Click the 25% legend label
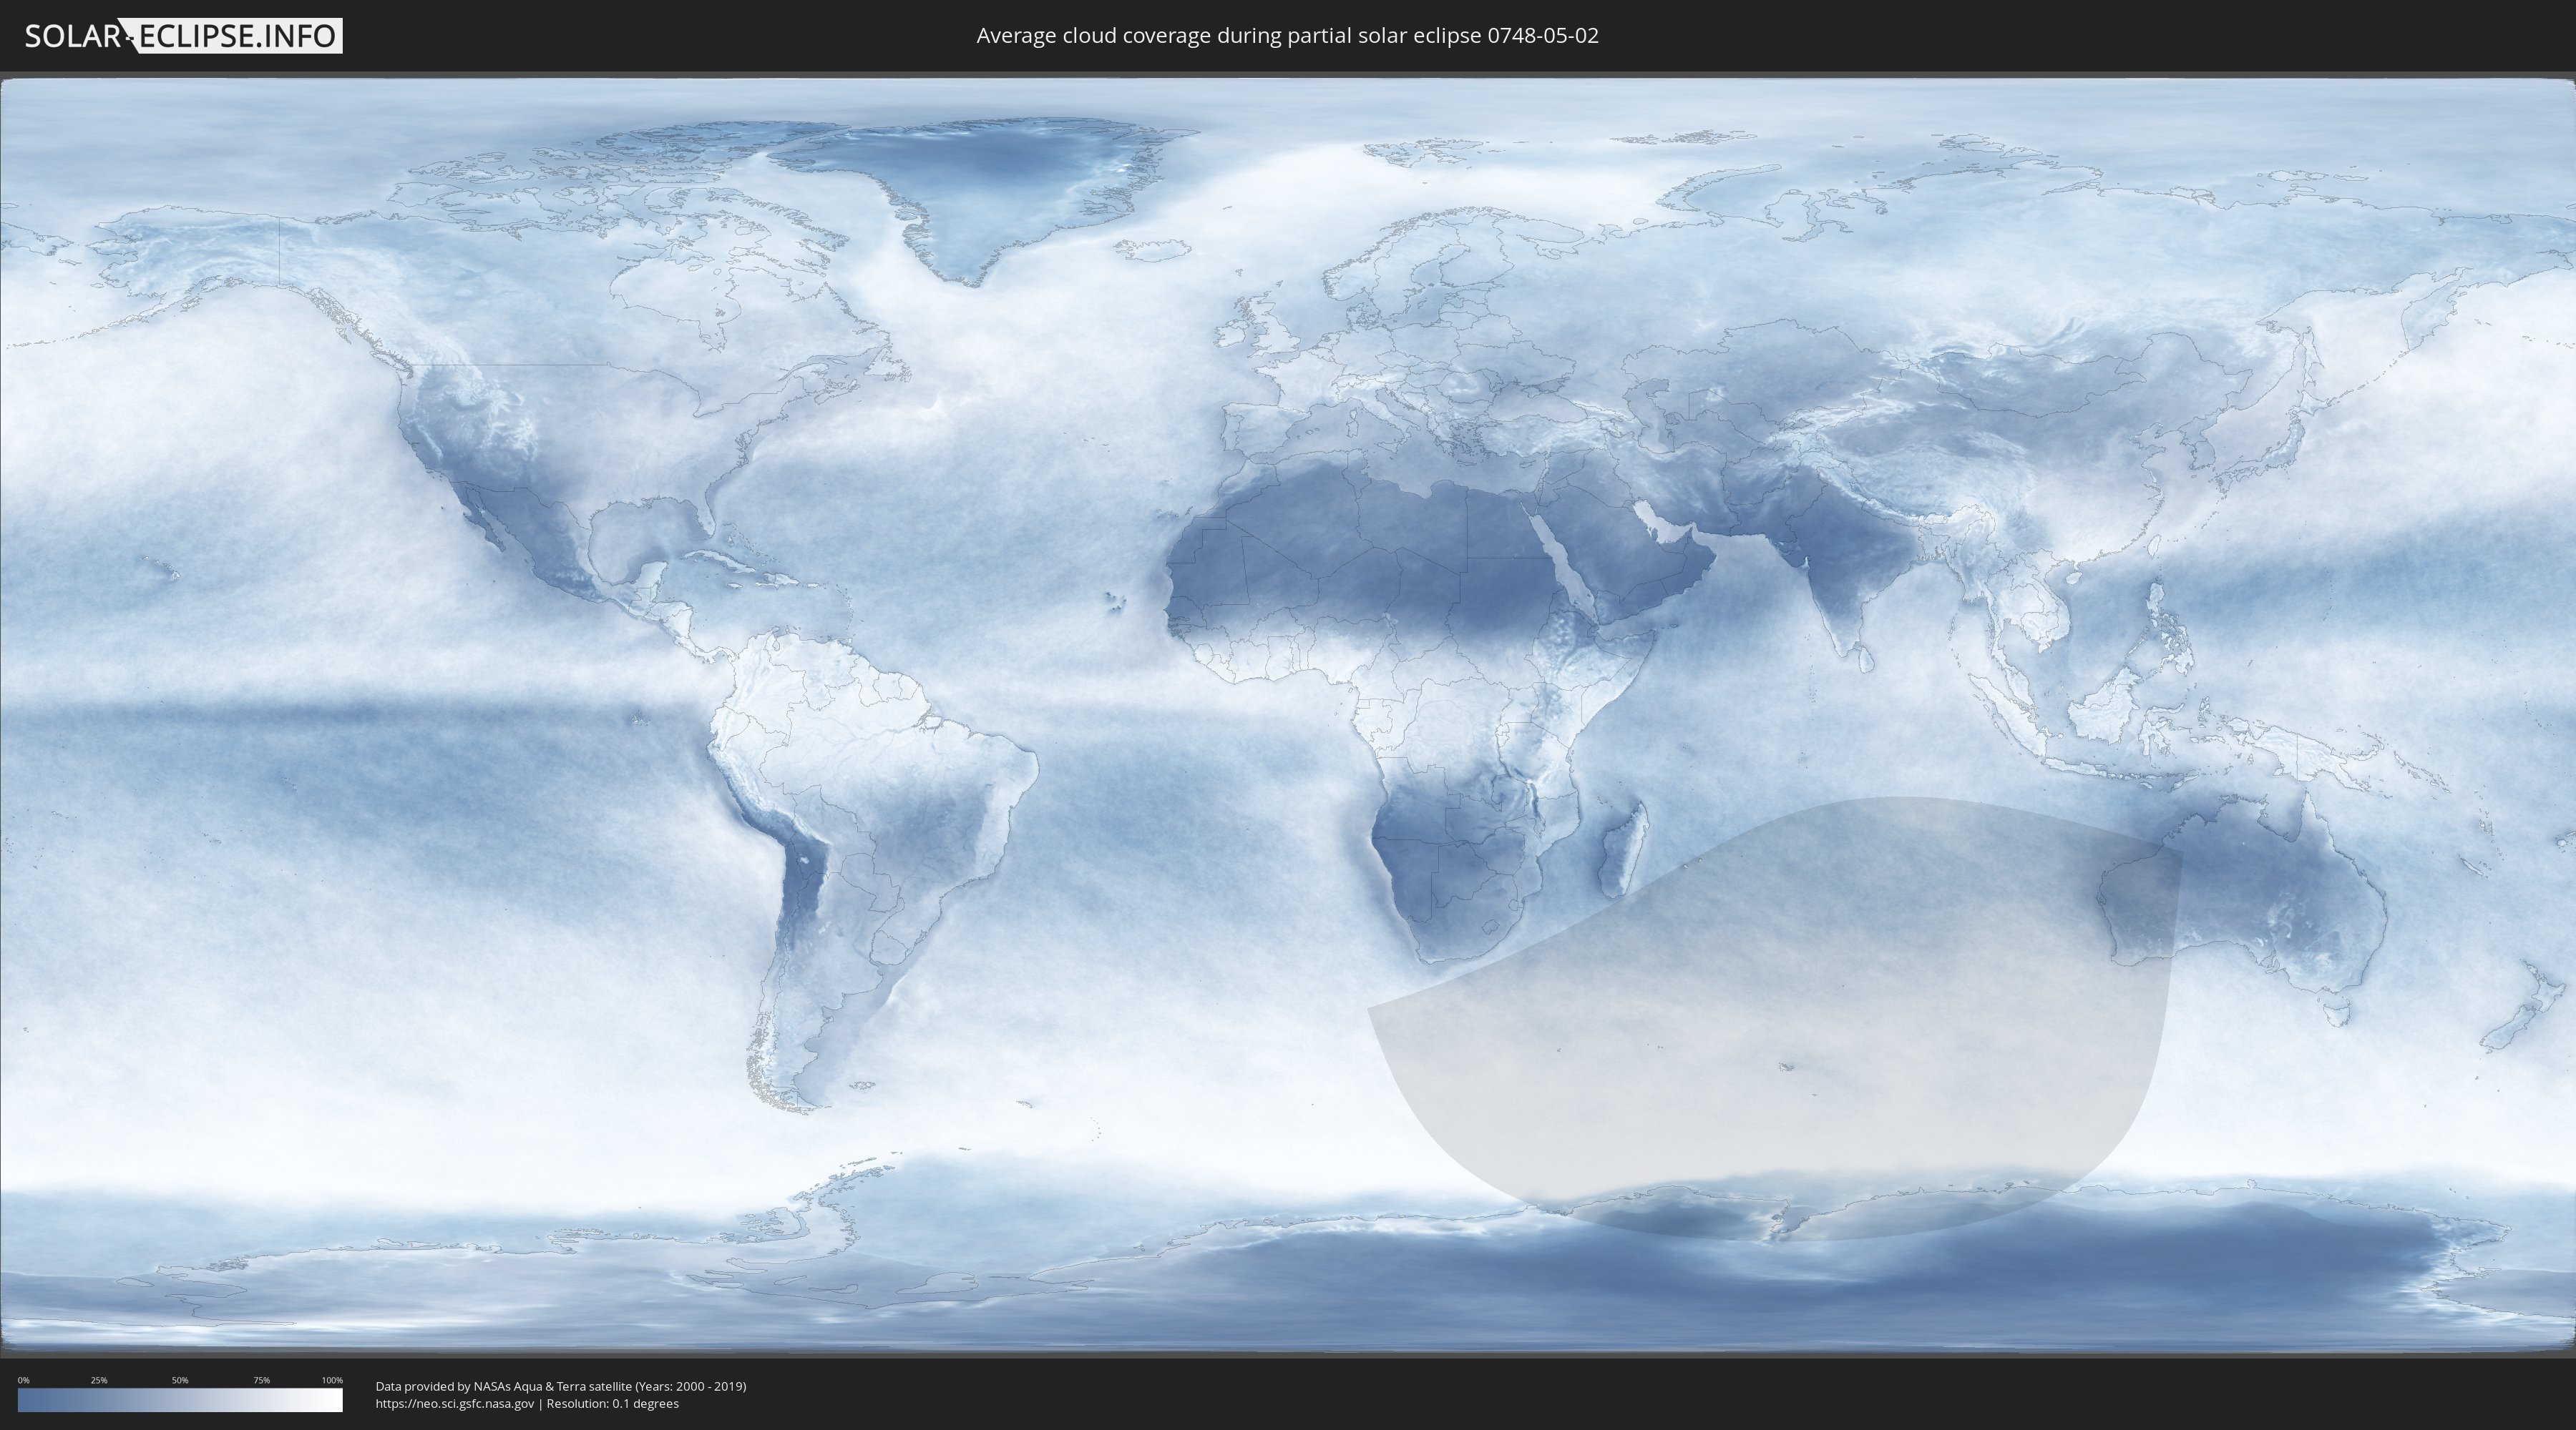Image resolution: width=2576 pixels, height=1430 pixels. (99, 1380)
